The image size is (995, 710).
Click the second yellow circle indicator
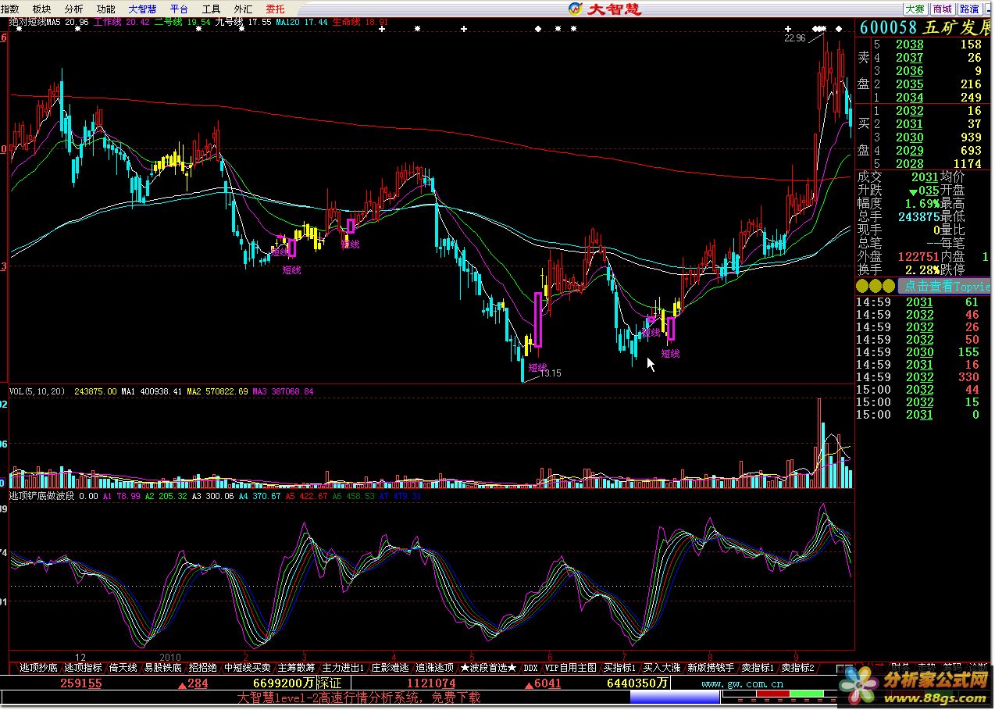(876, 286)
